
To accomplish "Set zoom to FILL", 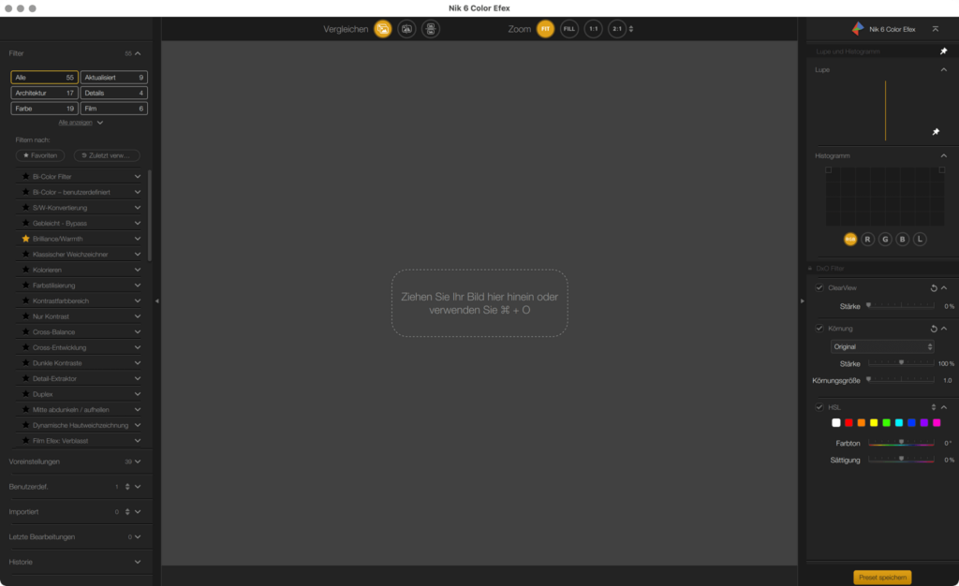I will pyautogui.click(x=568, y=29).
